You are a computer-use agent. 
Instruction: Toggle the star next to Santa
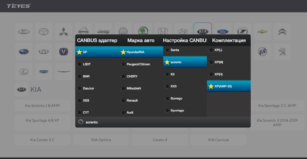click(167, 50)
